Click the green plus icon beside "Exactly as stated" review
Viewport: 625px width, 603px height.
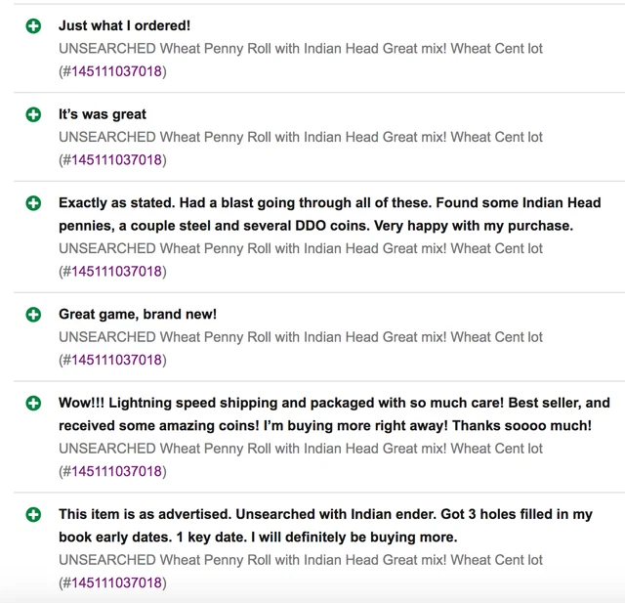(33, 203)
